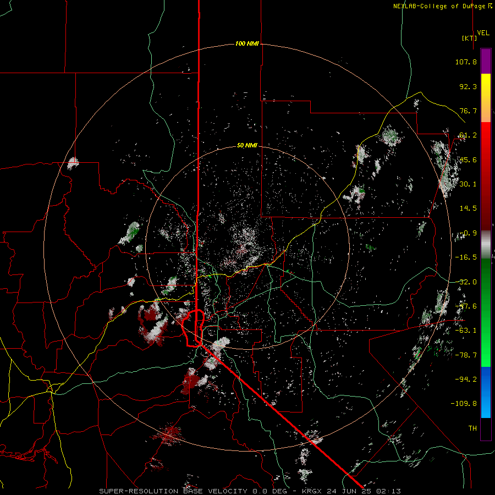Select the -78.7 legend value

(x=466, y=355)
